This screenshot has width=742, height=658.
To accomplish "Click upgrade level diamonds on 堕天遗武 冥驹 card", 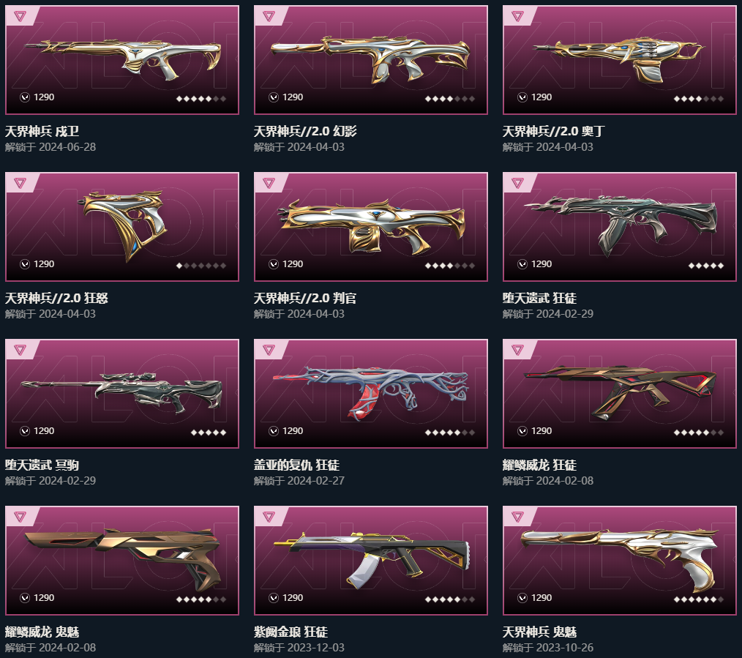I will pos(209,432).
